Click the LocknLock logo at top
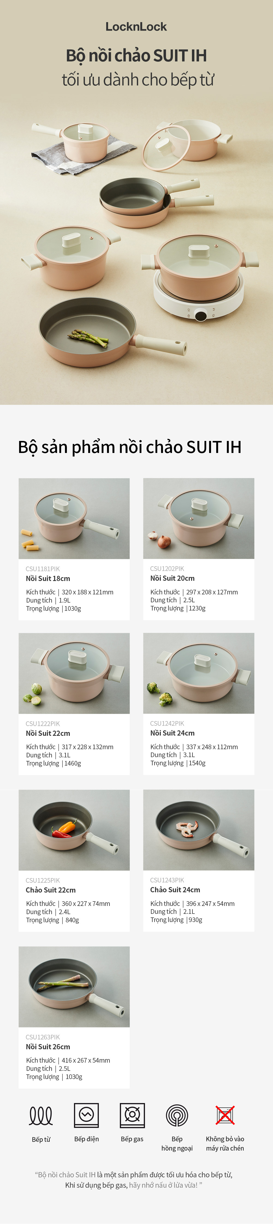273x1224 pixels. coord(136,26)
